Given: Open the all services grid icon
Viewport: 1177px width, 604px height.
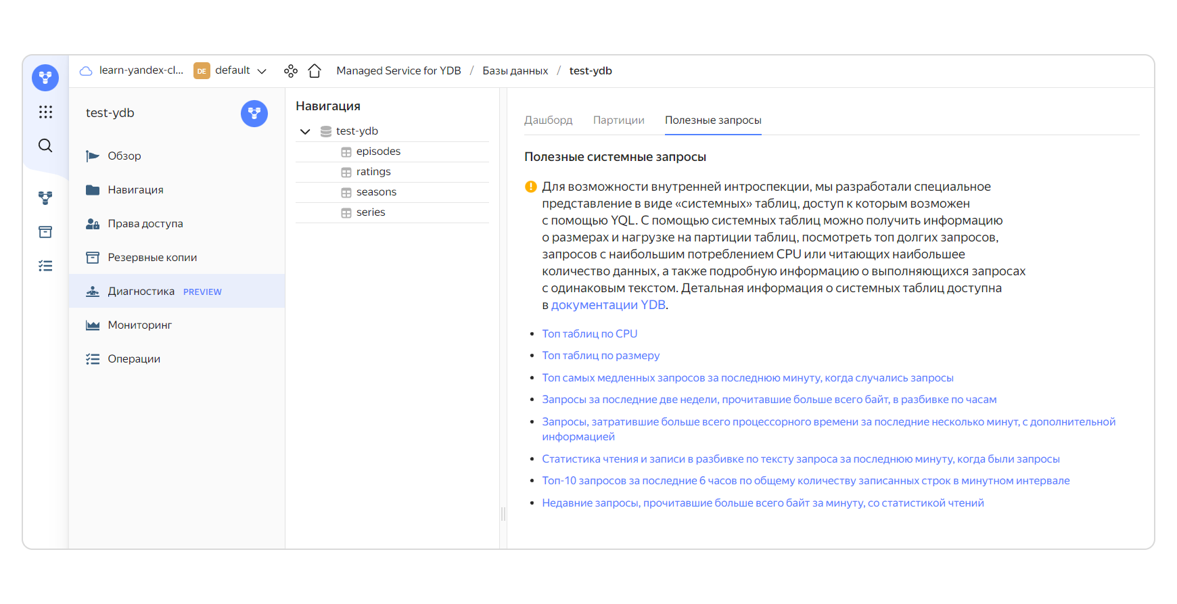Looking at the screenshot, I should point(45,112).
